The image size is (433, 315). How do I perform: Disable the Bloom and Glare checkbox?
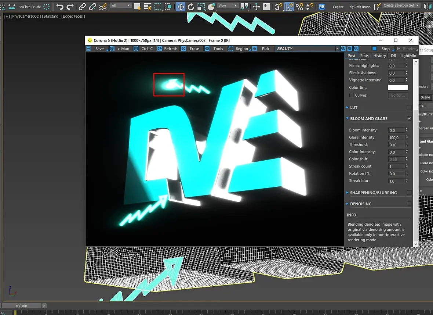(409, 118)
